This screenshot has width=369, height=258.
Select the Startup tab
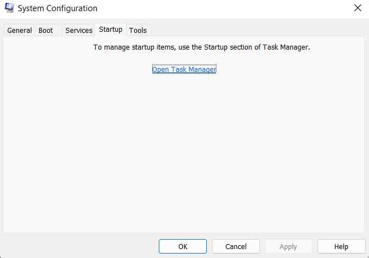(x=111, y=29)
